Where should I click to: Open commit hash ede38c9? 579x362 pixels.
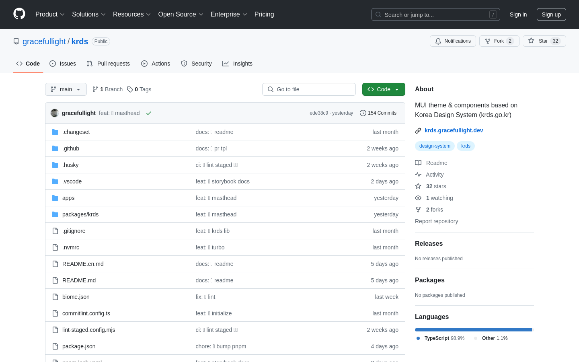[319, 113]
